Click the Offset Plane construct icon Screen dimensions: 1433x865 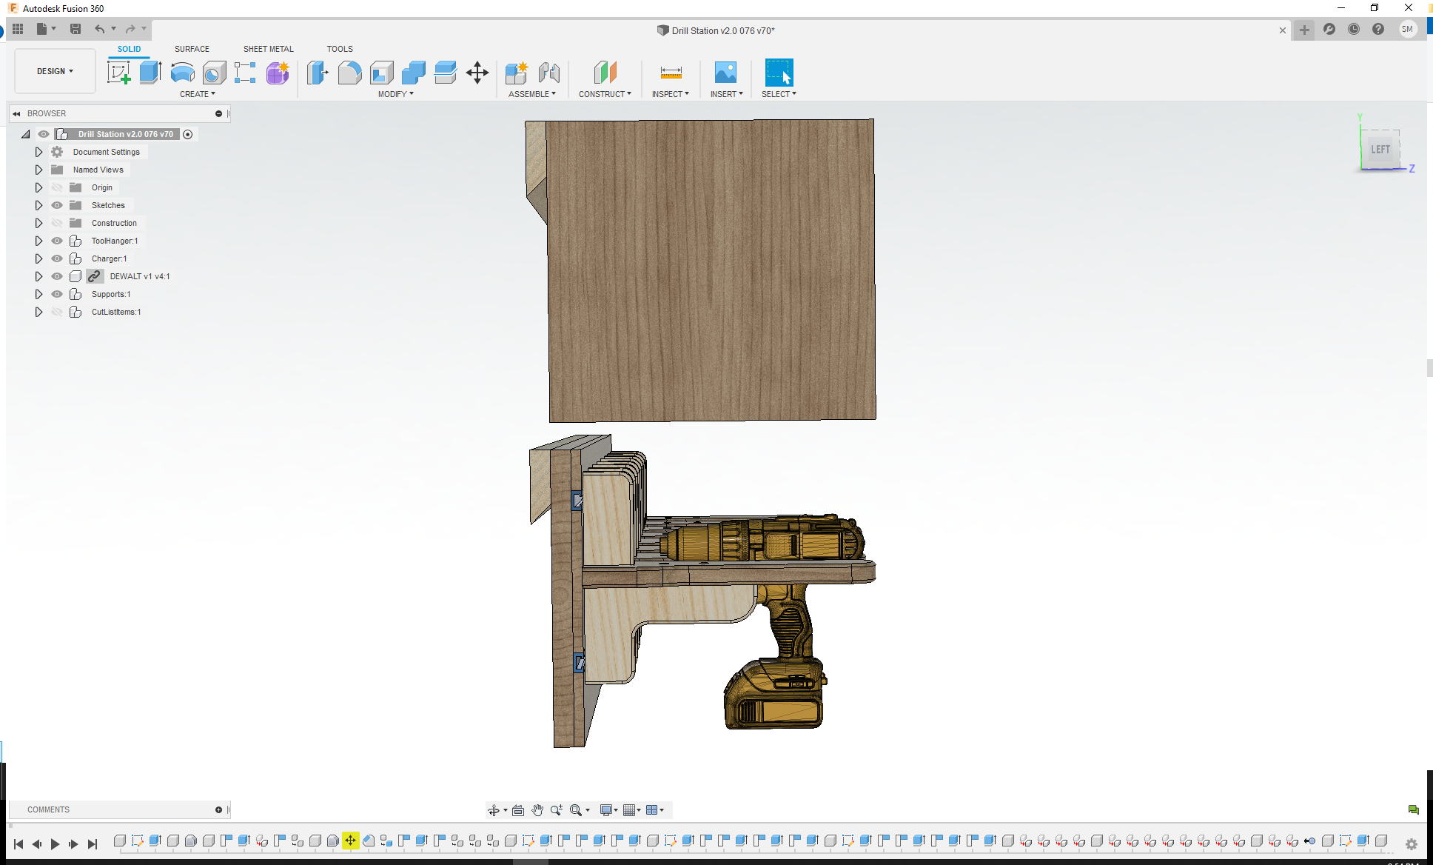605,73
